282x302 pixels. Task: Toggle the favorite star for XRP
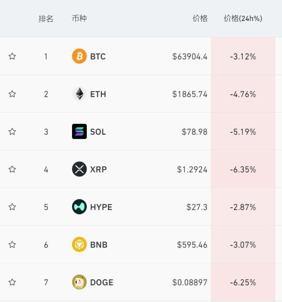(12, 169)
